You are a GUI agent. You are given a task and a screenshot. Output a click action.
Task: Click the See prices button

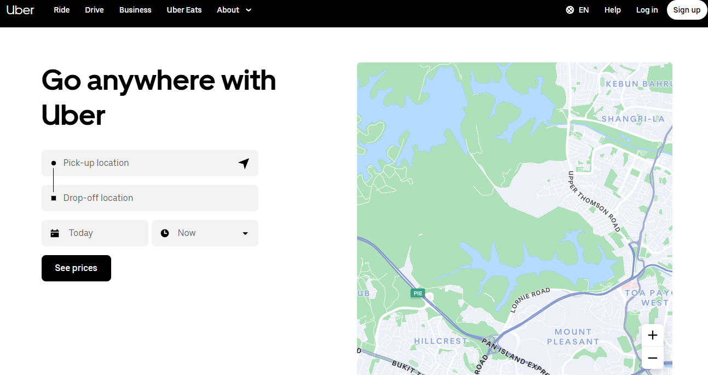(x=76, y=268)
